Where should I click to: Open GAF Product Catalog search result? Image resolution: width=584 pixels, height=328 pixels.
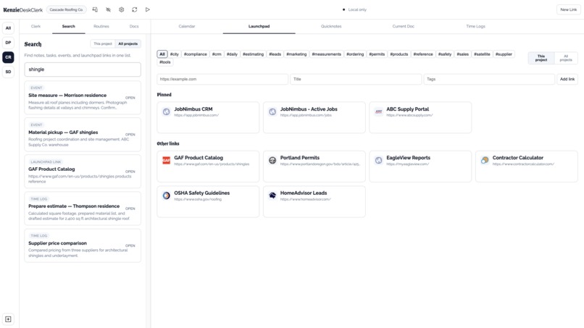pos(83,172)
